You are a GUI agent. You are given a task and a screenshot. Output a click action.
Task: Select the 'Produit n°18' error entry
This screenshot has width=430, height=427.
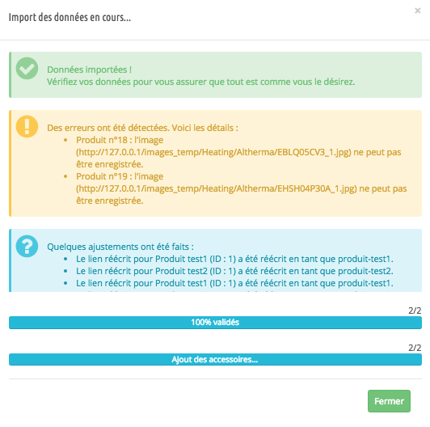[238, 152]
